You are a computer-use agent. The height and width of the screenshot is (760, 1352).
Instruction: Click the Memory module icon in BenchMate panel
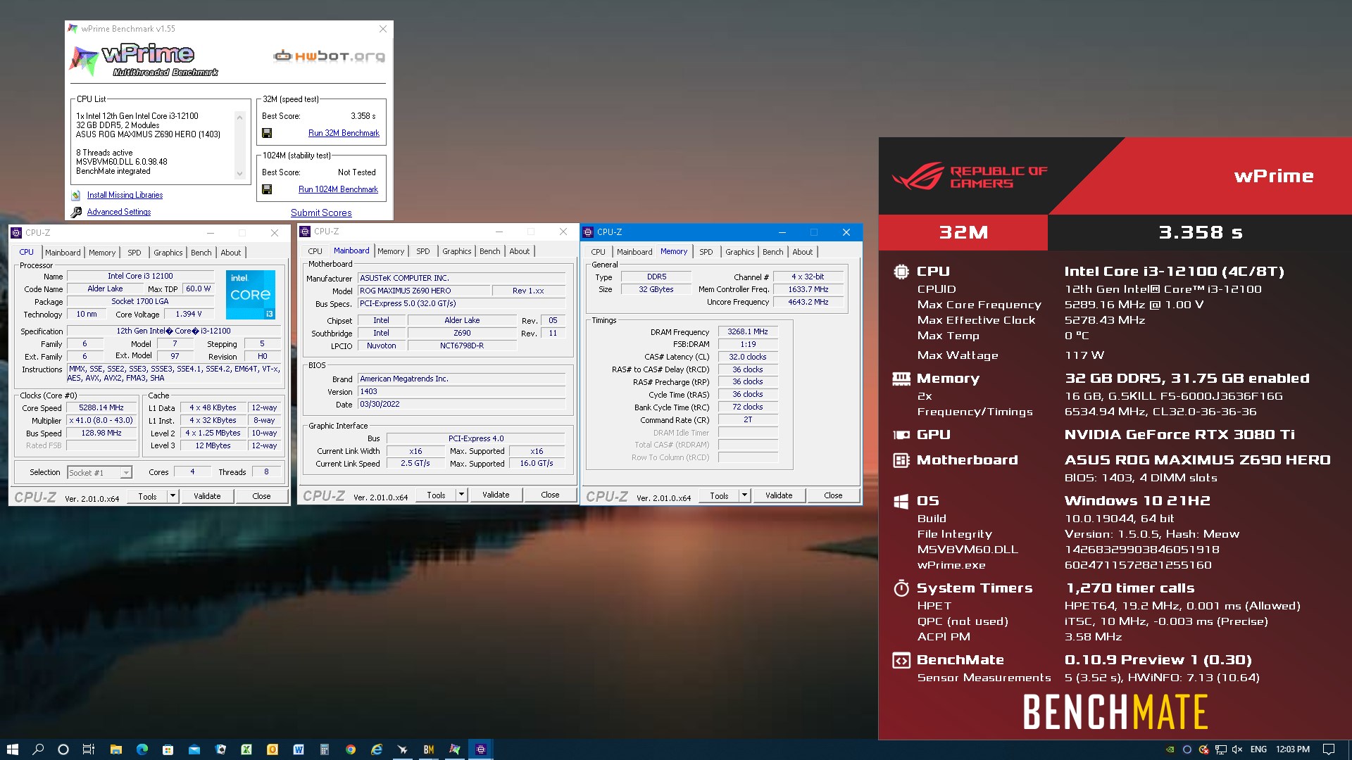(x=901, y=379)
